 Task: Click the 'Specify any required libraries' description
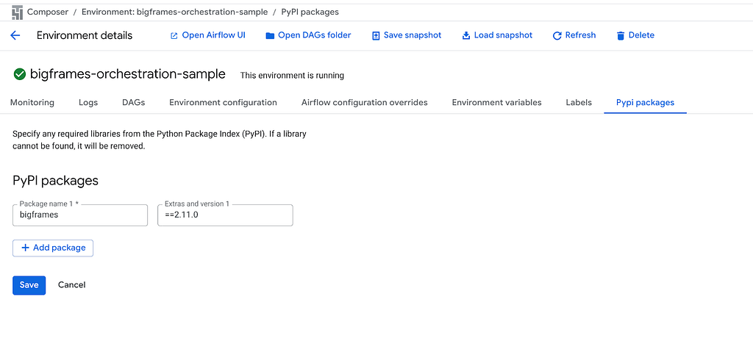(x=160, y=140)
